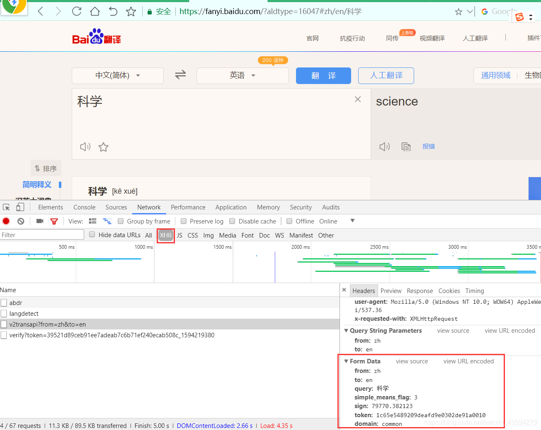Click the browser address bar URL
The width and height of the screenshot is (541, 430).
[x=270, y=12]
